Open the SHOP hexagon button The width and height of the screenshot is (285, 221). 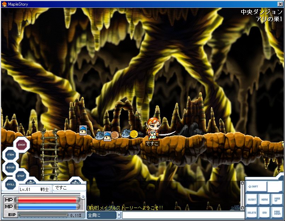22,144
